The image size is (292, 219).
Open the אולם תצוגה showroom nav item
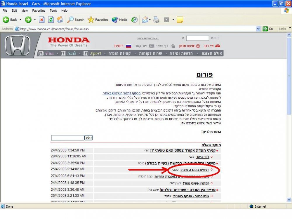click(x=212, y=53)
